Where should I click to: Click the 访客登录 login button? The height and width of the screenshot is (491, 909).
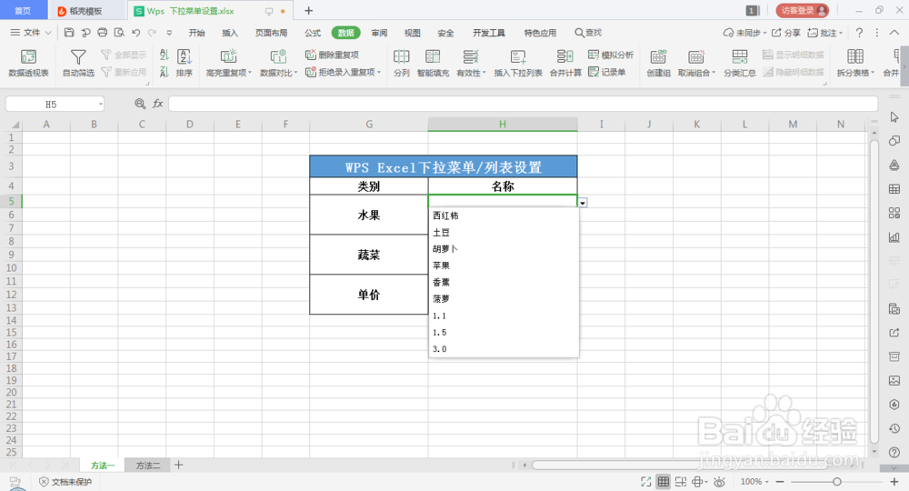803,10
